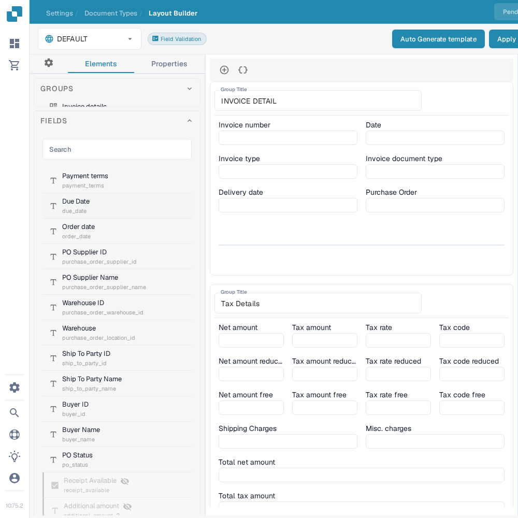This screenshot has height=518, width=518.
Task: Click the fields Search box
Action: (x=117, y=149)
